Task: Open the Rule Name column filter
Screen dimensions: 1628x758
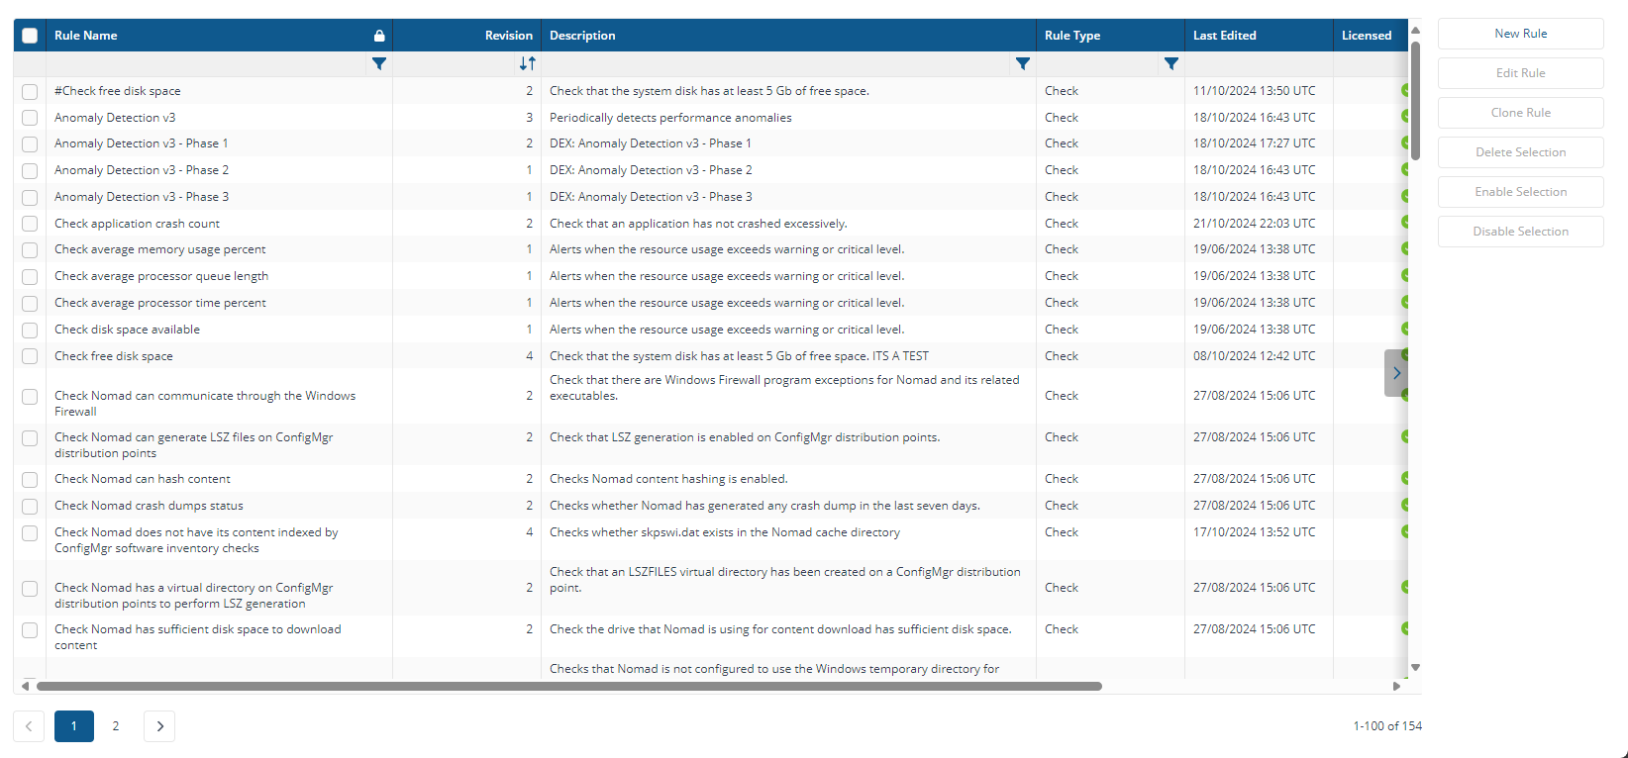Action: pos(378,63)
